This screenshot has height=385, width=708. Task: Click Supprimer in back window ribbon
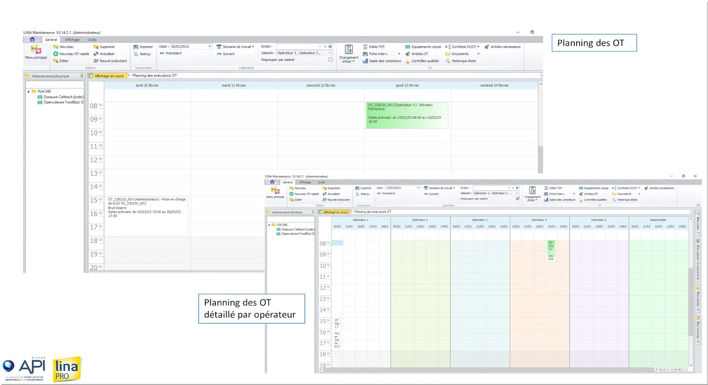[104, 47]
